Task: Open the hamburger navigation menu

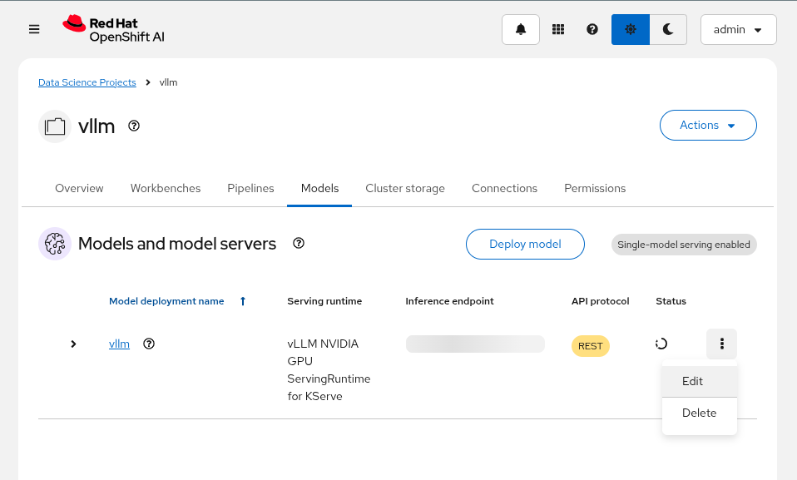Action: pyautogui.click(x=34, y=29)
